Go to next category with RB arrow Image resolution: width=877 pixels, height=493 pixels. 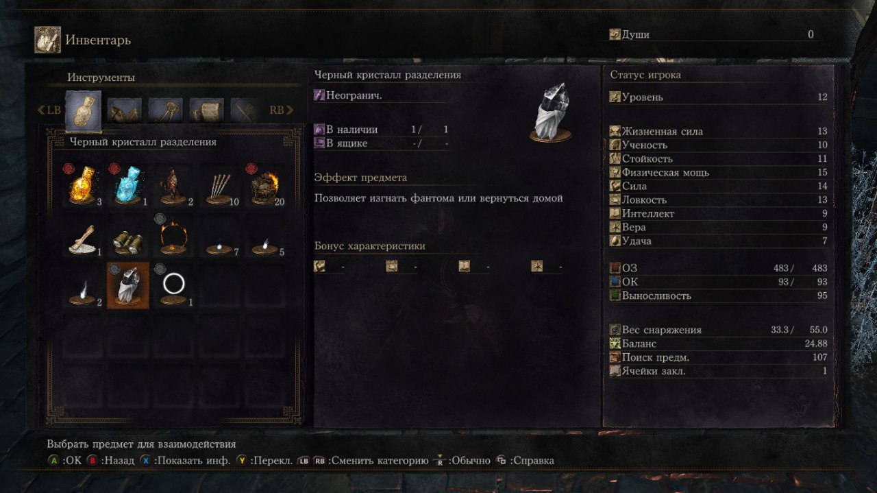coord(282,110)
